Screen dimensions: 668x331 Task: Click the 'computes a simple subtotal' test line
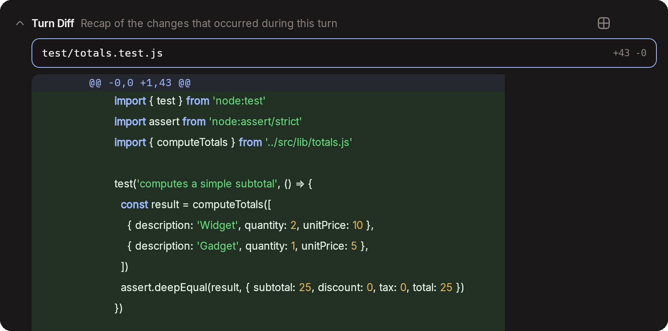pos(213,184)
